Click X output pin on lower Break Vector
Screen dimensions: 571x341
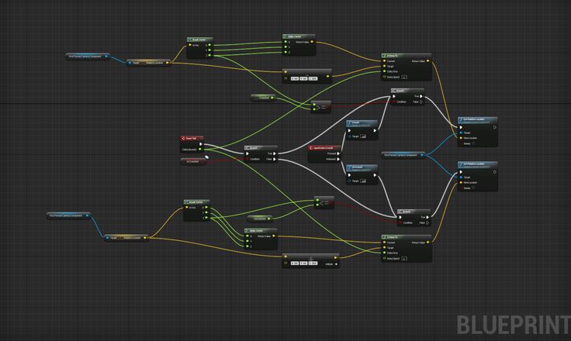tap(206, 208)
